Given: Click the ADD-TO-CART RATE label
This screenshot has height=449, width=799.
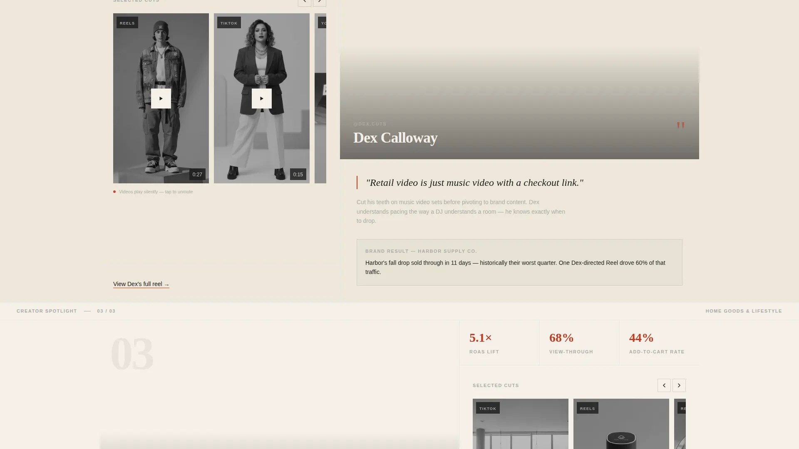Looking at the screenshot, I should click(x=657, y=352).
